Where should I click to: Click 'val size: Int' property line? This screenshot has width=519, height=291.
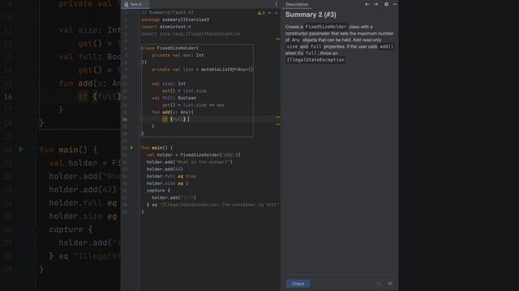coord(169,83)
